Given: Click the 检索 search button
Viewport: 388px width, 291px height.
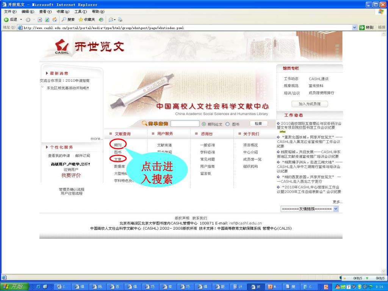Looking at the screenshot, I should tap(258, 124).
